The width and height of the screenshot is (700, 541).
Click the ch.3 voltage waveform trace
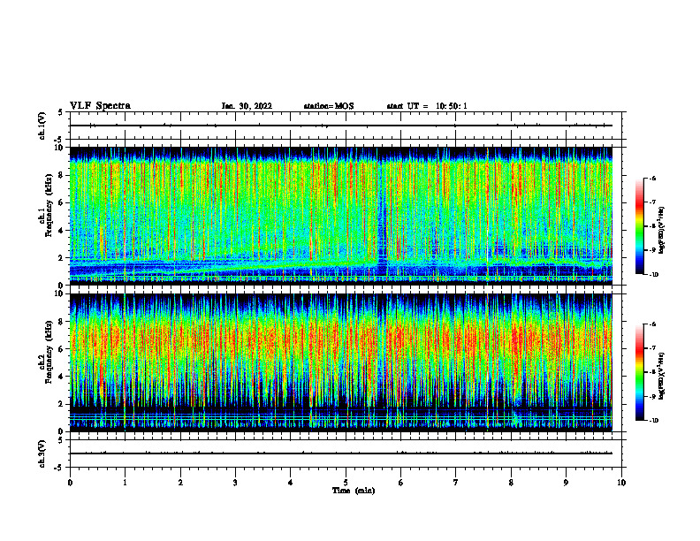click(x=341, y=453)
